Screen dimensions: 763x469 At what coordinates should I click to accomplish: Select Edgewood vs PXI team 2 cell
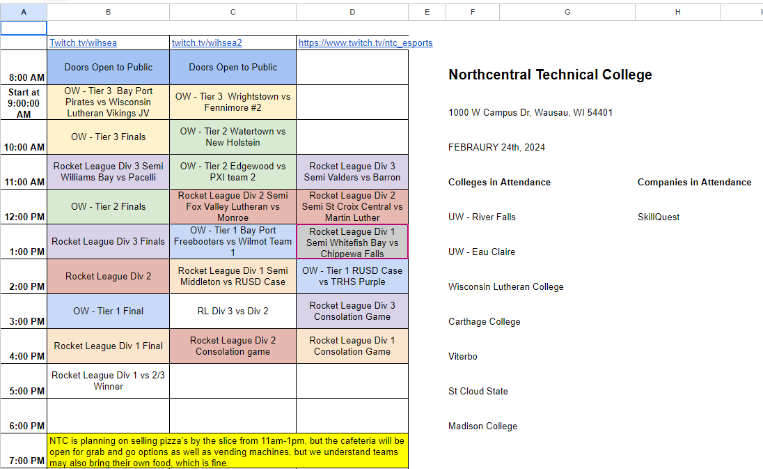pos(233,172)
